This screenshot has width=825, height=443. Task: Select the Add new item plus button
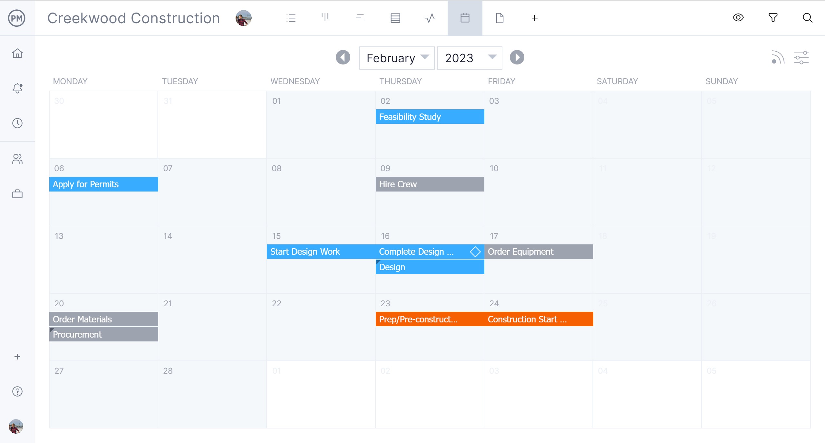pos(534,18)
